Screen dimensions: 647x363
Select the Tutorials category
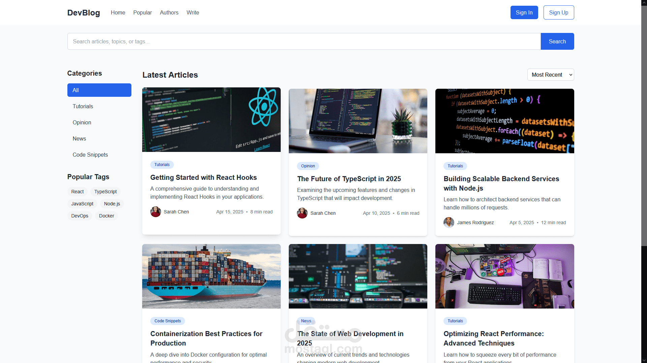coord(83,106)
